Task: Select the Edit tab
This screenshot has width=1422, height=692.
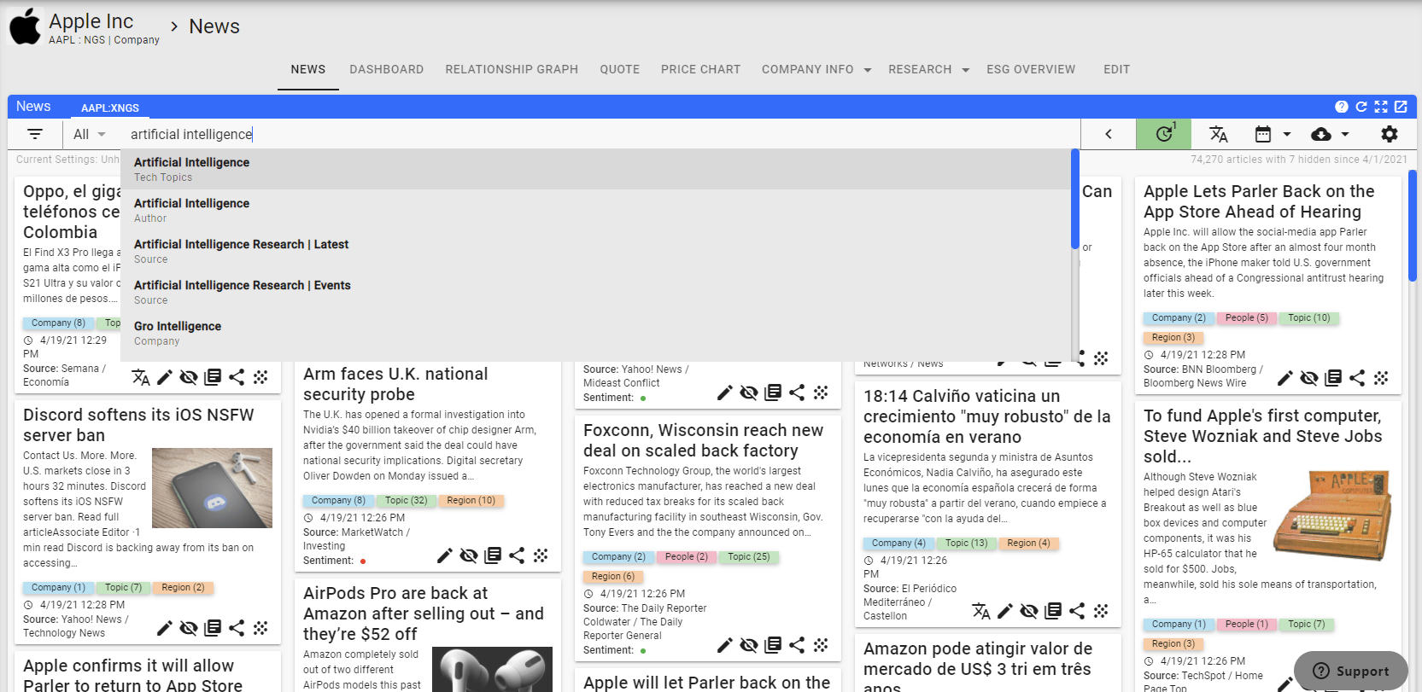Action: point(1116,69)
